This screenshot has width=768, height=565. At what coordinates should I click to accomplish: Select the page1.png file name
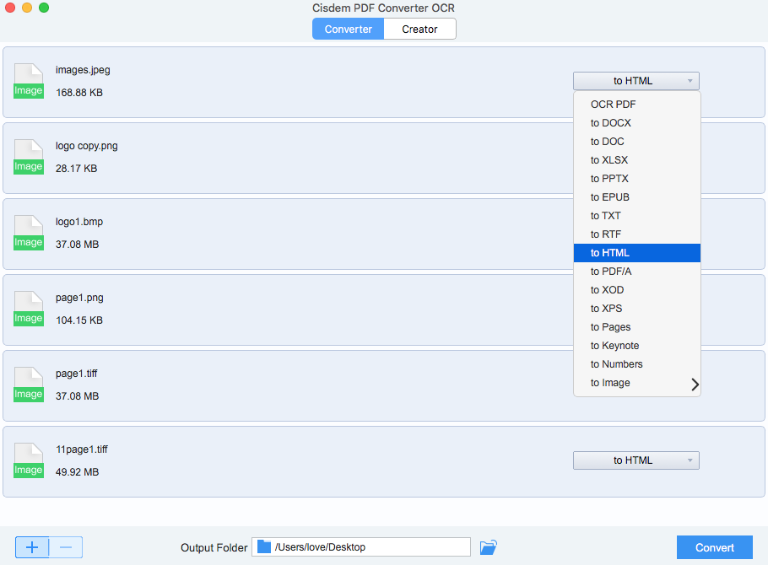click(79, 298)
